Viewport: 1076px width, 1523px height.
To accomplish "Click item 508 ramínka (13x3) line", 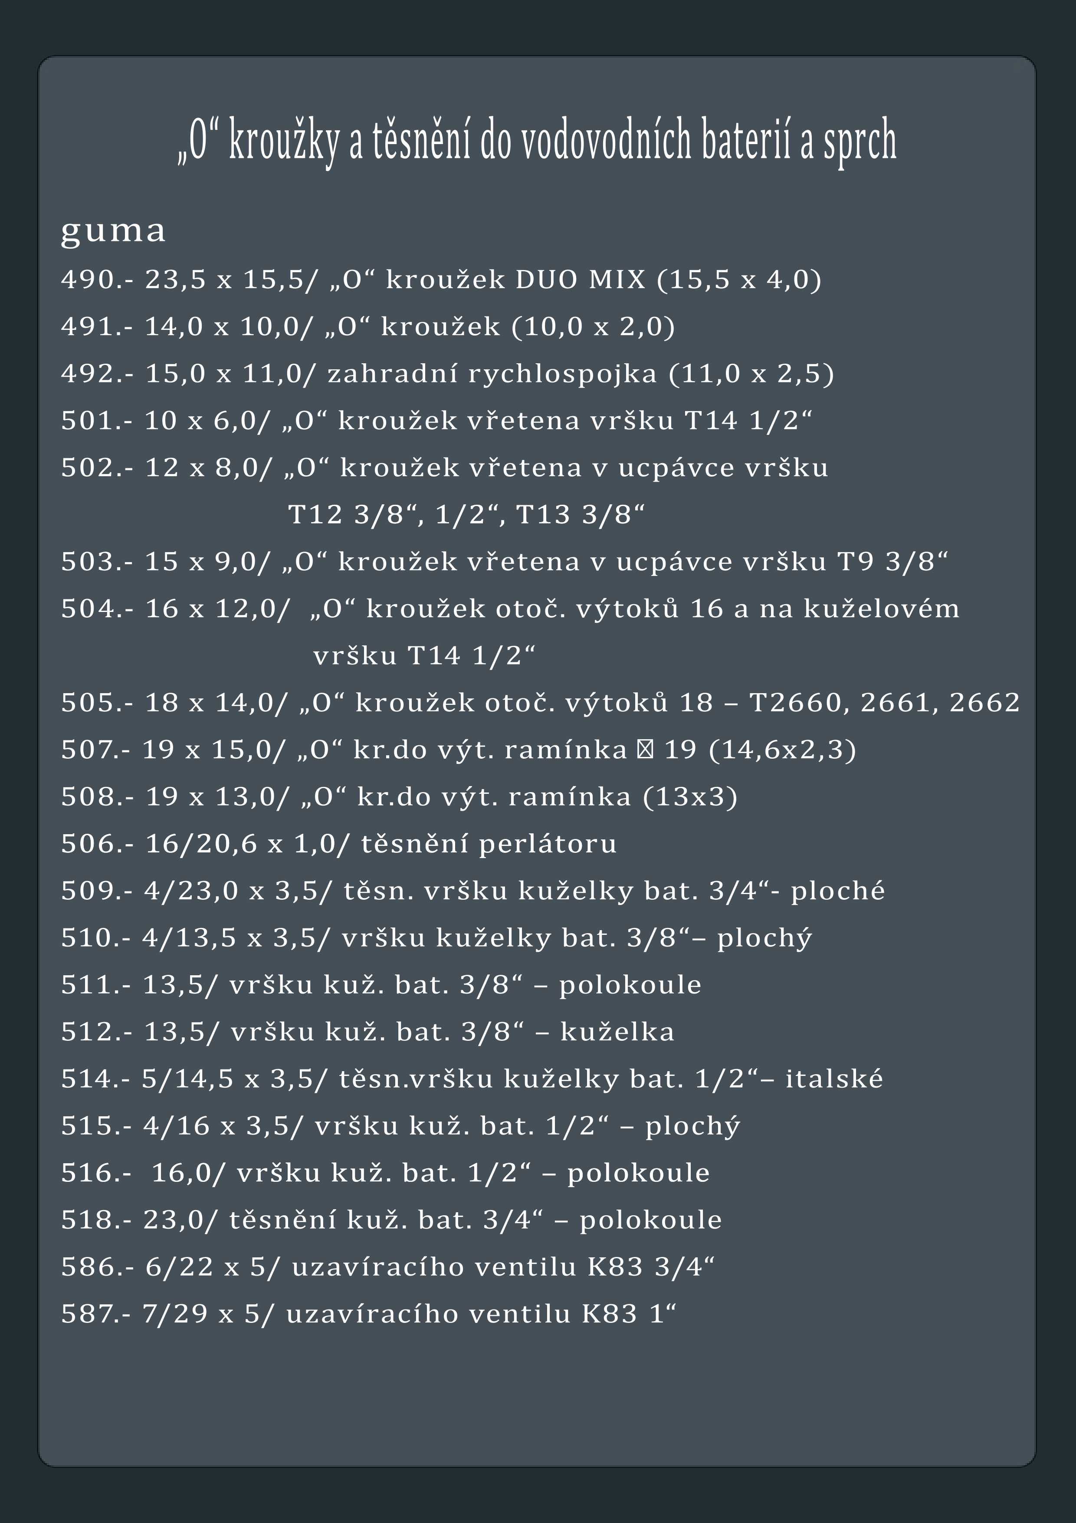I will 399,797.
